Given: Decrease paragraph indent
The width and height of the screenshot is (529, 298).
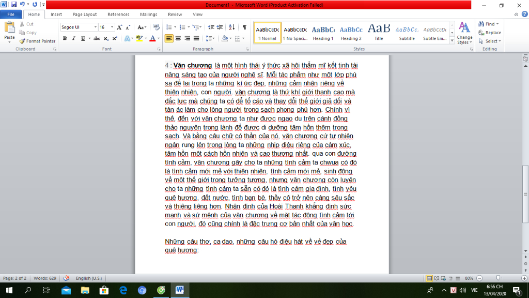Looking at the screenshot, I should point(211,27).
